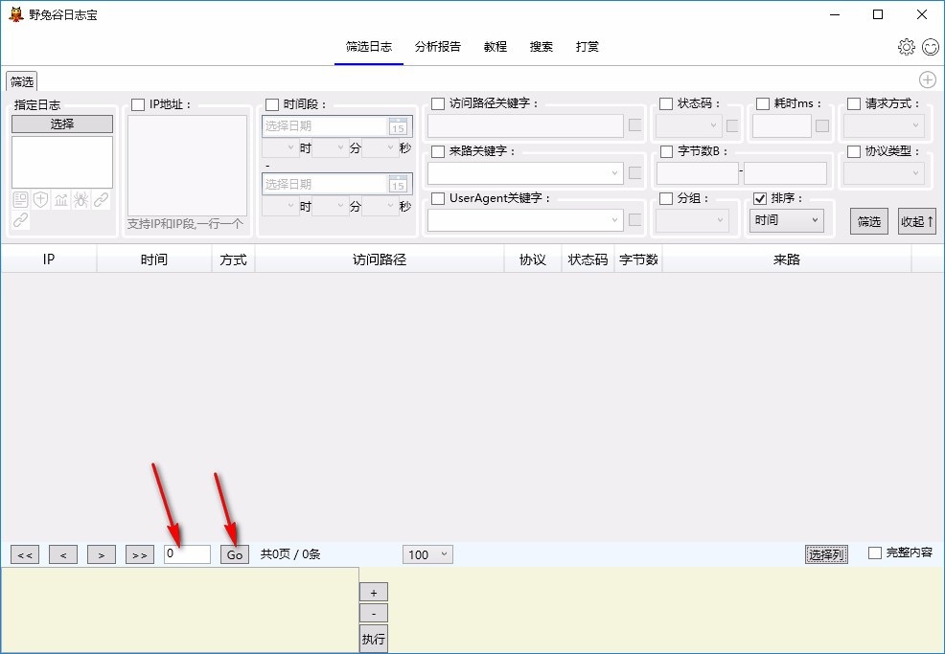
Task: Click the Go page jump button
Action: [235, 554]
